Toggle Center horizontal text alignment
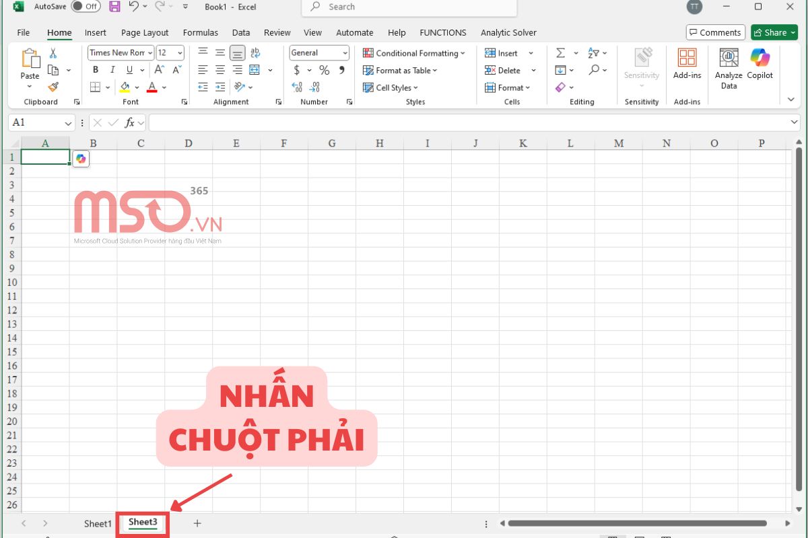Image resolution: width=808 pixels, height=538 pixels. pyautogui.click(x=220, y=70)
